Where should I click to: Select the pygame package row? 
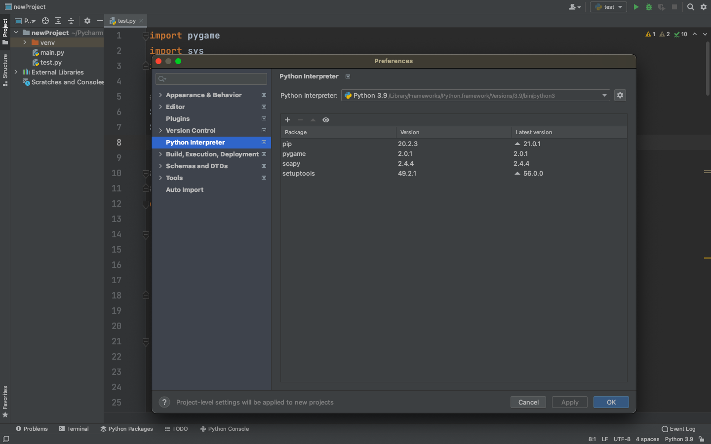point(454,153)
